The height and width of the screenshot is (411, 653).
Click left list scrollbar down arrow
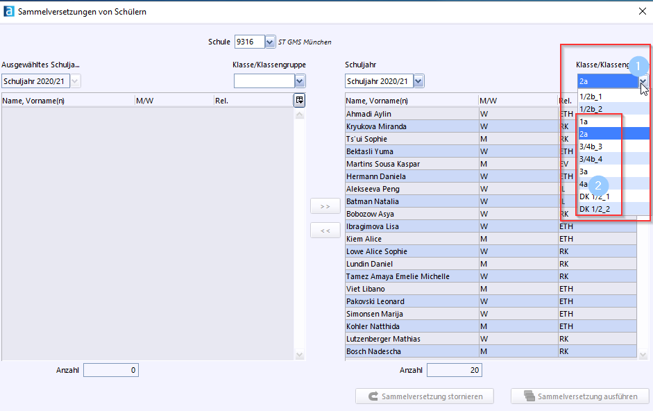pos(299,355)
